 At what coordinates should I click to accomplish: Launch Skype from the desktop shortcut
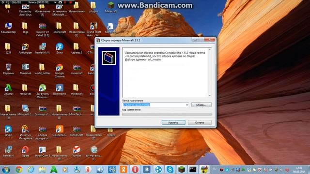pyautogui.click(x=8, y=131)
